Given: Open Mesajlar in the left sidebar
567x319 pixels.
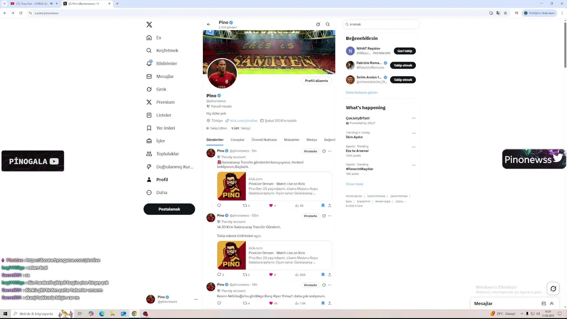Looking at the screenshot, I should [x=160, y=76].
